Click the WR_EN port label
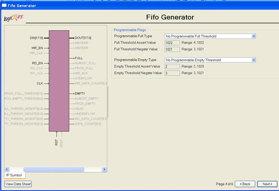This screenshot has width=279, height=191. coord(37,48)
